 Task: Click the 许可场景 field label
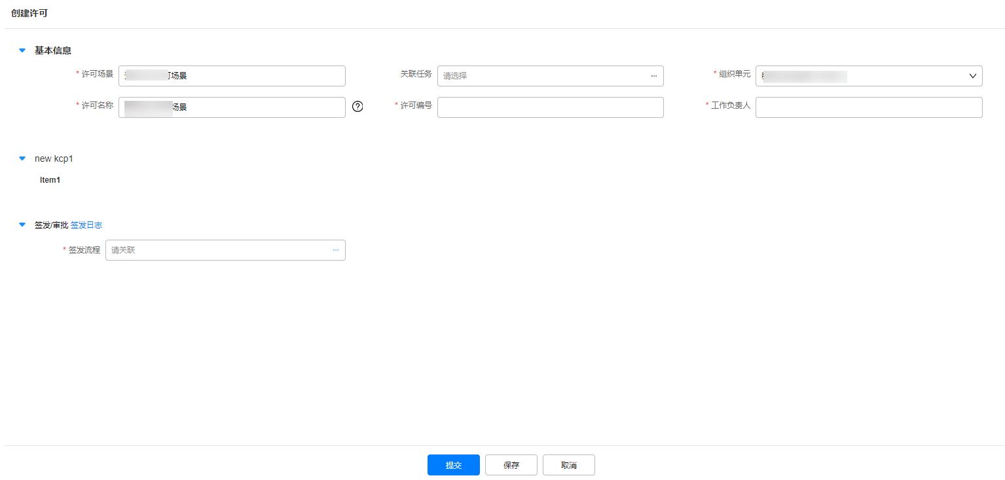pyautogui.click(x=98, y=74)
